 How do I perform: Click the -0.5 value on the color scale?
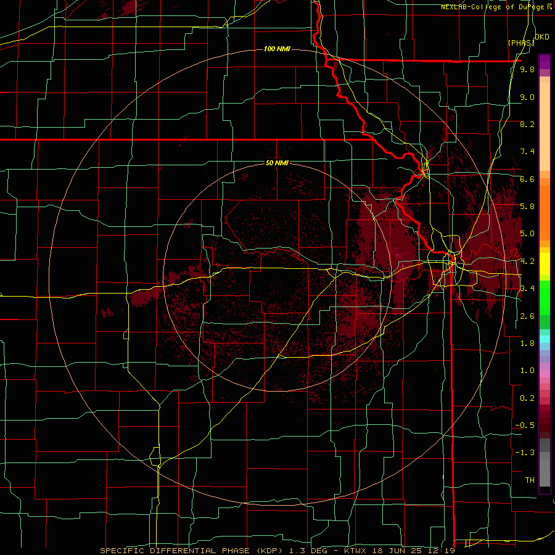pyautogui.click(x=525, y=425)
